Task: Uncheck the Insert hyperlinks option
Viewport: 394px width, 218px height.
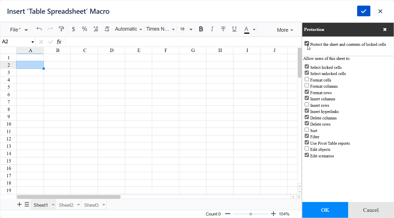Action: coord(307,111)
